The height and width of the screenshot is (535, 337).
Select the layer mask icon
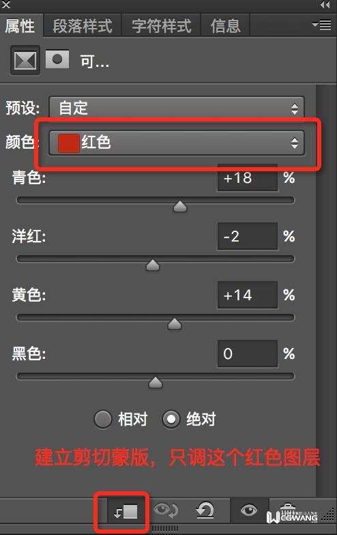[x=57, y=59]
